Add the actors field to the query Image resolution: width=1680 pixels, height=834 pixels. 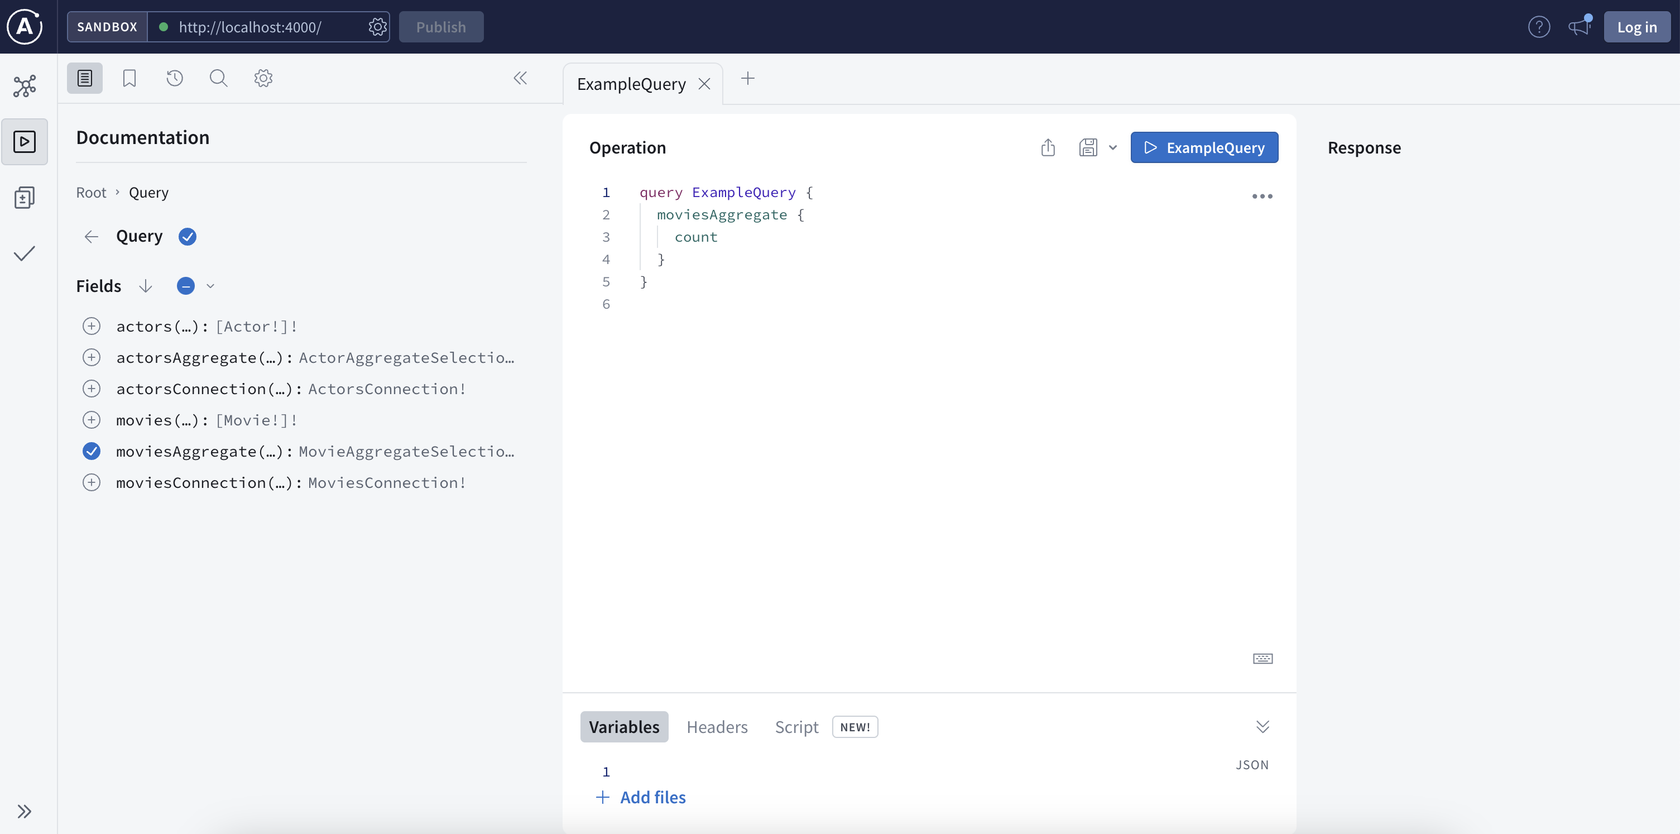(x=92, y=326)
